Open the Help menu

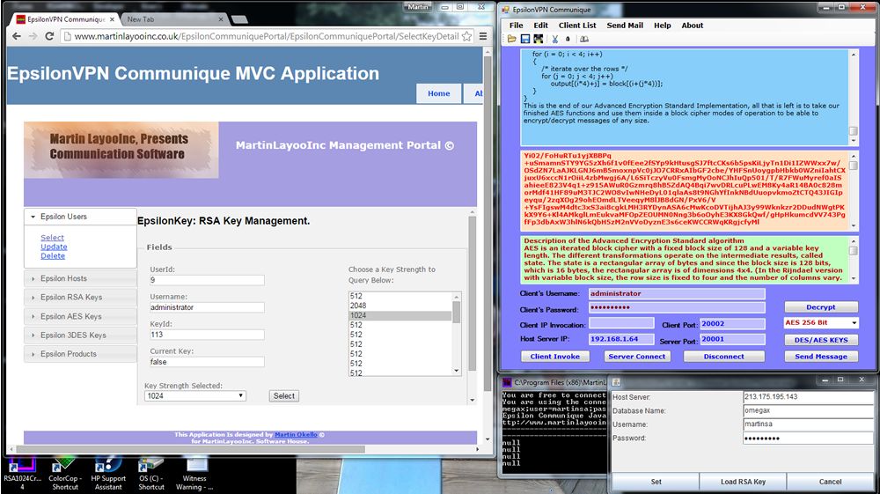(x=663, y=26)
